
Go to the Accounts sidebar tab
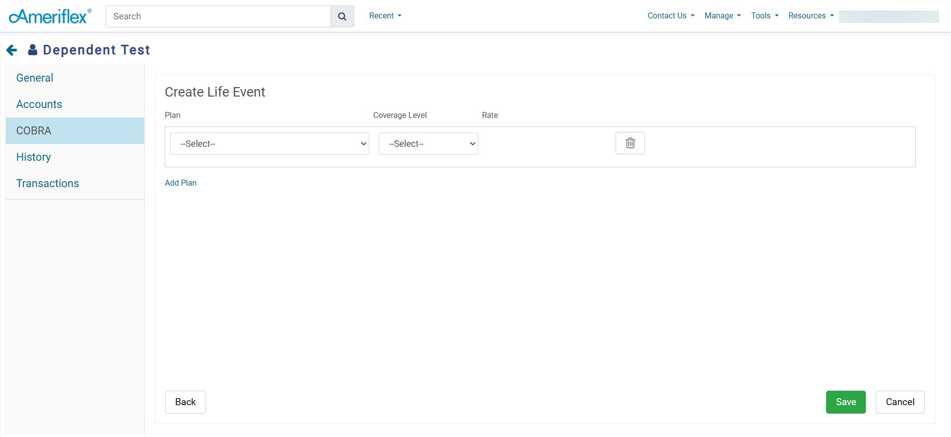[39, 105]
